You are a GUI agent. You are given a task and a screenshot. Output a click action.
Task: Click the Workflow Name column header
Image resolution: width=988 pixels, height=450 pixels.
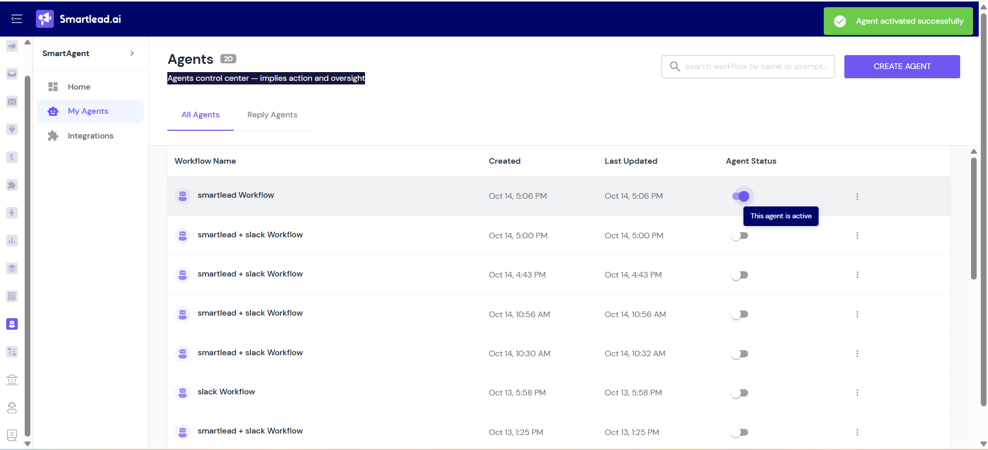pyautogui.click(x=205, y=161)
